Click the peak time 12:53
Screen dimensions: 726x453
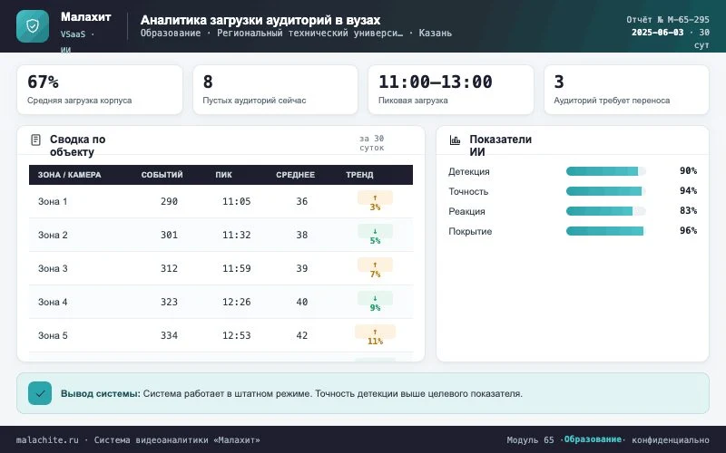point(237,335)
